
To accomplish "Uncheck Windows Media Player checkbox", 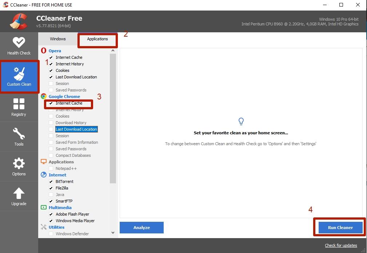I will coord(51,221).
